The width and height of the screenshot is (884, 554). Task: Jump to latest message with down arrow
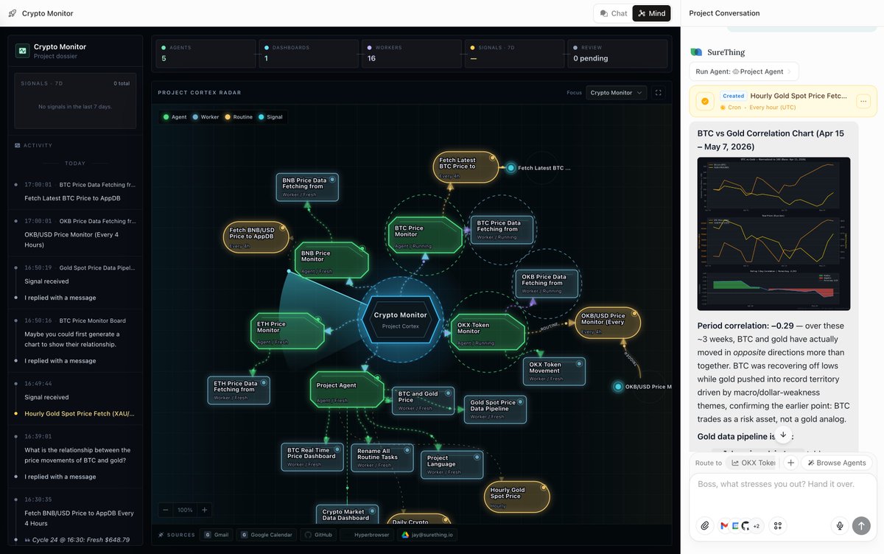click(783, 435)
